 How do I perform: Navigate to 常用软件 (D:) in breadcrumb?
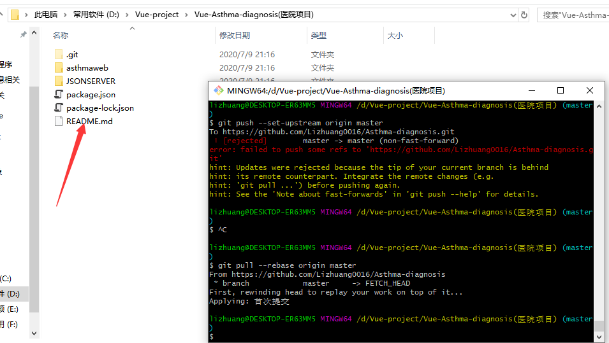96,15
